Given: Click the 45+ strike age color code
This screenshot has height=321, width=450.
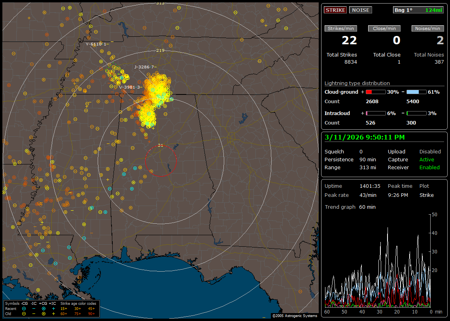Looking at the screenshot, I should [x=91, y=308].
